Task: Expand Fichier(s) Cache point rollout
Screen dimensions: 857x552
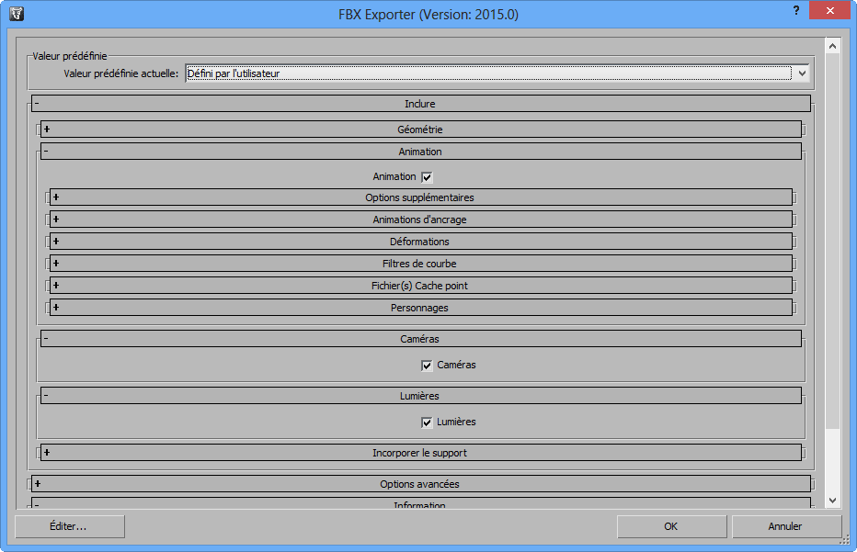Action: click(421, 286)
